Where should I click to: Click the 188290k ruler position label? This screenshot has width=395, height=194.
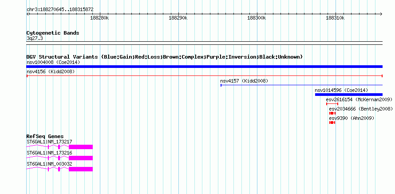point(178,18)
